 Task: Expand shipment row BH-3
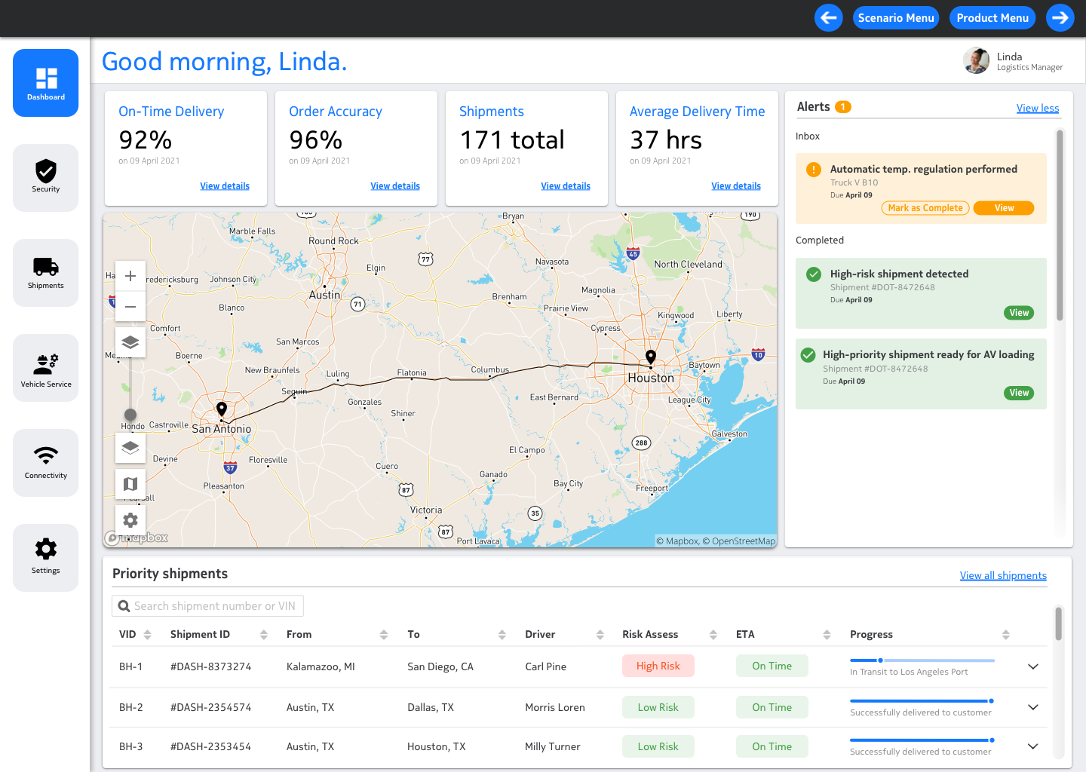pos(1033,746)
